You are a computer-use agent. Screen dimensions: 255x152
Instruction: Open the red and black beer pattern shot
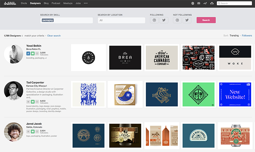(x=198, y=58)
